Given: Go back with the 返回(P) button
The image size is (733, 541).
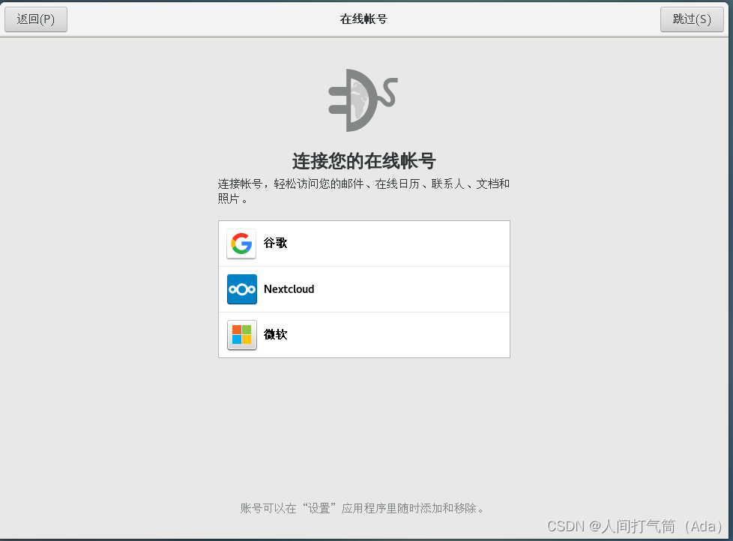Looking at the screenshot, I should (x=36, y=19).
